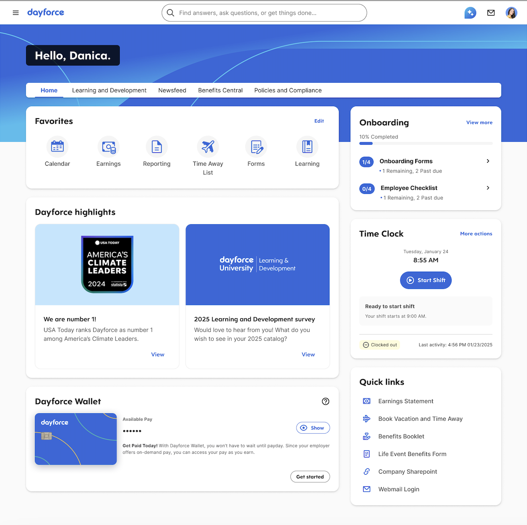Open the hamburger navigation menu
The width and height of the screenshot is (527, 525).
(x=16, y=12)
